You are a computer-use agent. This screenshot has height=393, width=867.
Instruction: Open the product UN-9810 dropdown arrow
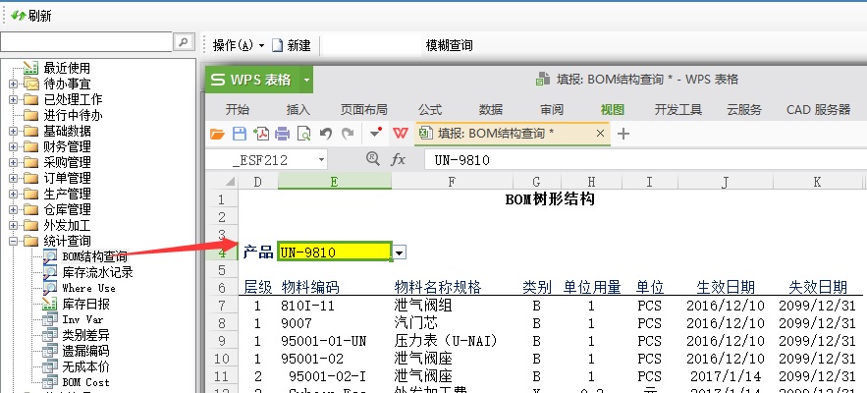coord(400,253)
